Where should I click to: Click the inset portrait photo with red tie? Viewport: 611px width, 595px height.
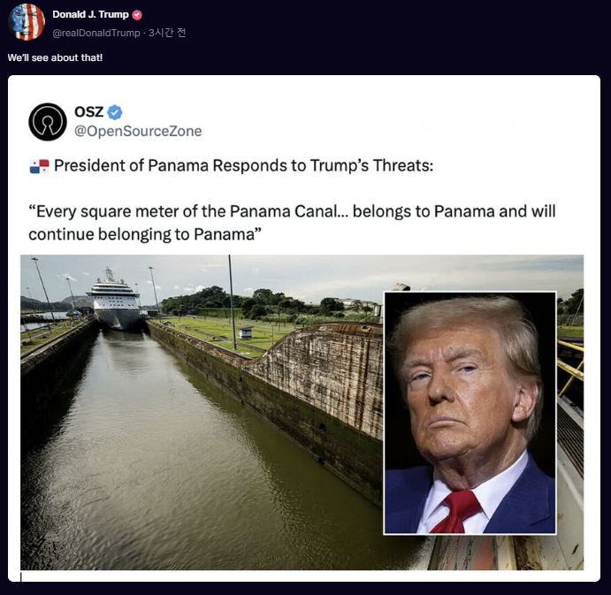click(x=470, y=413)
